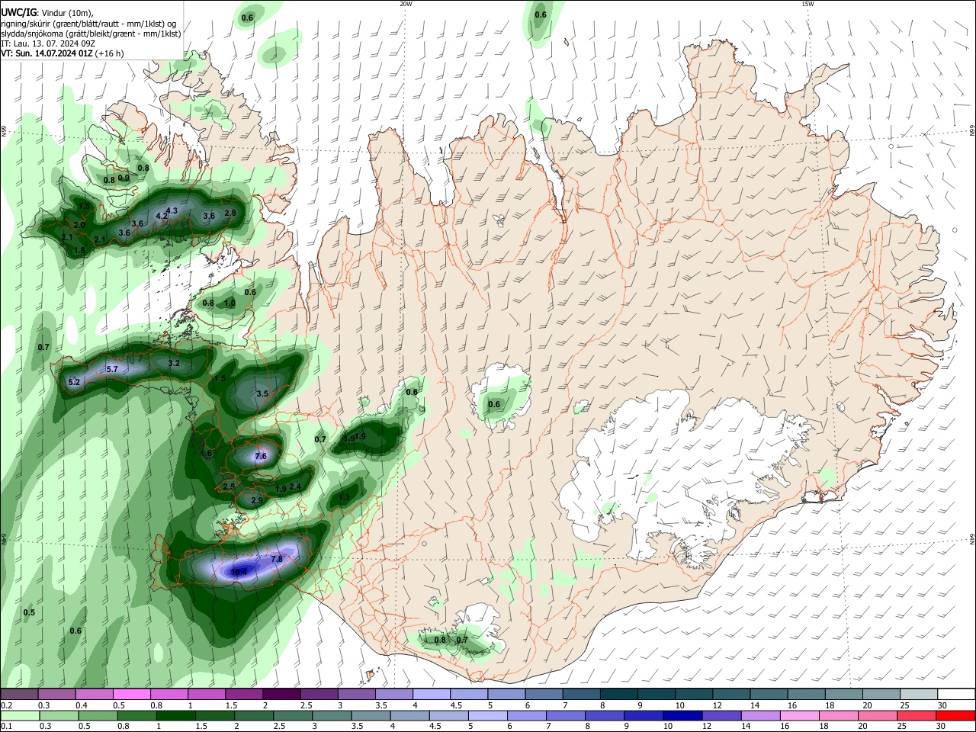Click the 0.8 value beside 0.7 on south coast

(x=440, y=640)
